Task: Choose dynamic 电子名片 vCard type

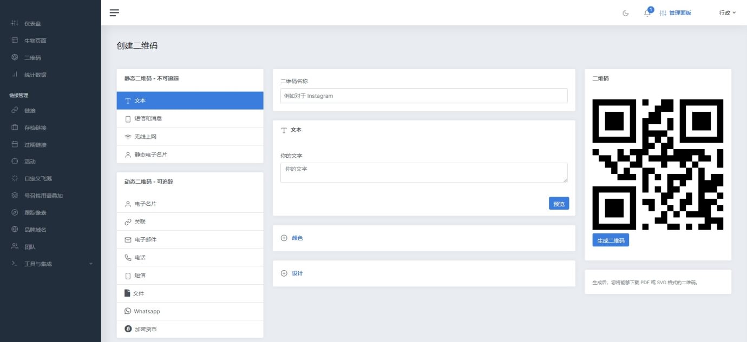Action: 190,204
